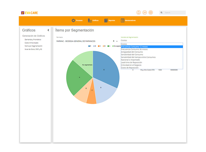
Task: Click the notifications bell icon
Action: coord(138,13)
